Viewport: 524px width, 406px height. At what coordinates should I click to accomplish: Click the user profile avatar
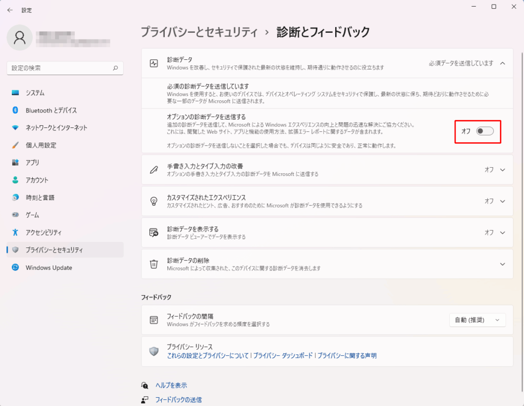pos(20,38)
